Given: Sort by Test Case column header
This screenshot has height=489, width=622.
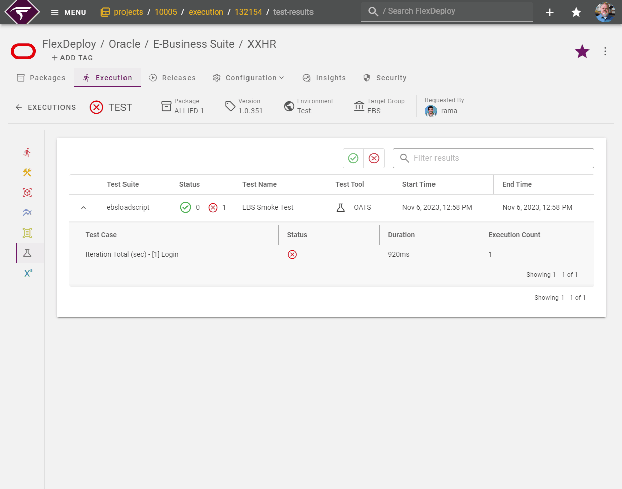Looking at the screenshot, I should point(101,235).
